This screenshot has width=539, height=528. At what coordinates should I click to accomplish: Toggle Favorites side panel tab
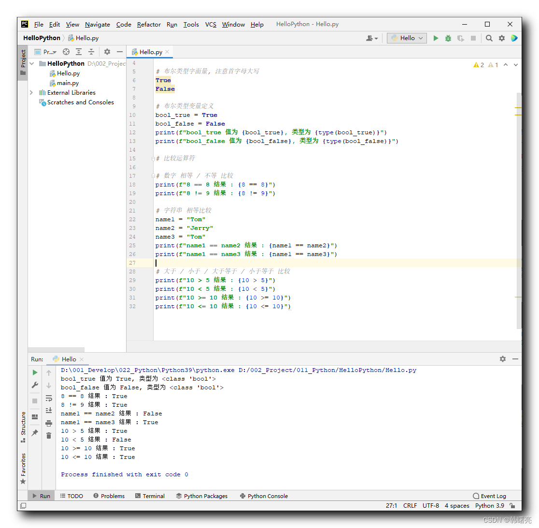click(x=23, y=468)
